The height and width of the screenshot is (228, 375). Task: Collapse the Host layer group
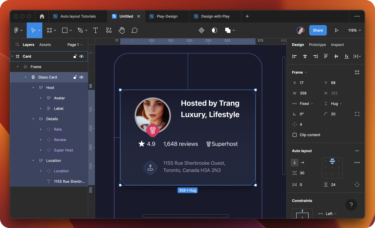point(33,88)
